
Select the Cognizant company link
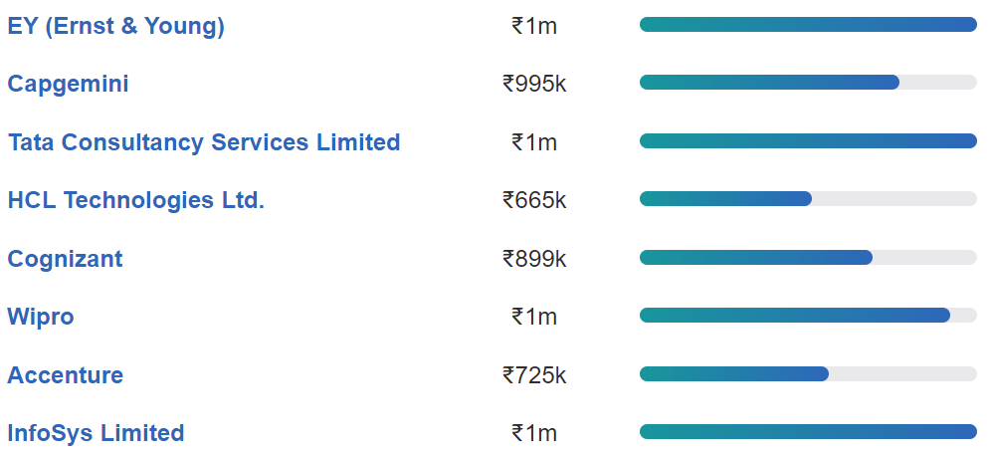65,259
